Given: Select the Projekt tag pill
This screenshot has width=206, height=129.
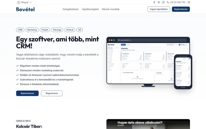Looking at the screenshot, I should click(x=45, y=30).
